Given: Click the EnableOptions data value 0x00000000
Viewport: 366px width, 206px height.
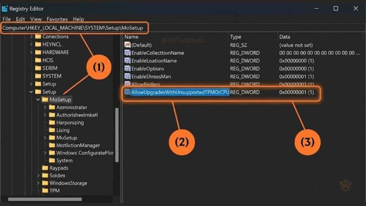Looking at the screenshot, I should tap(296, 69).
